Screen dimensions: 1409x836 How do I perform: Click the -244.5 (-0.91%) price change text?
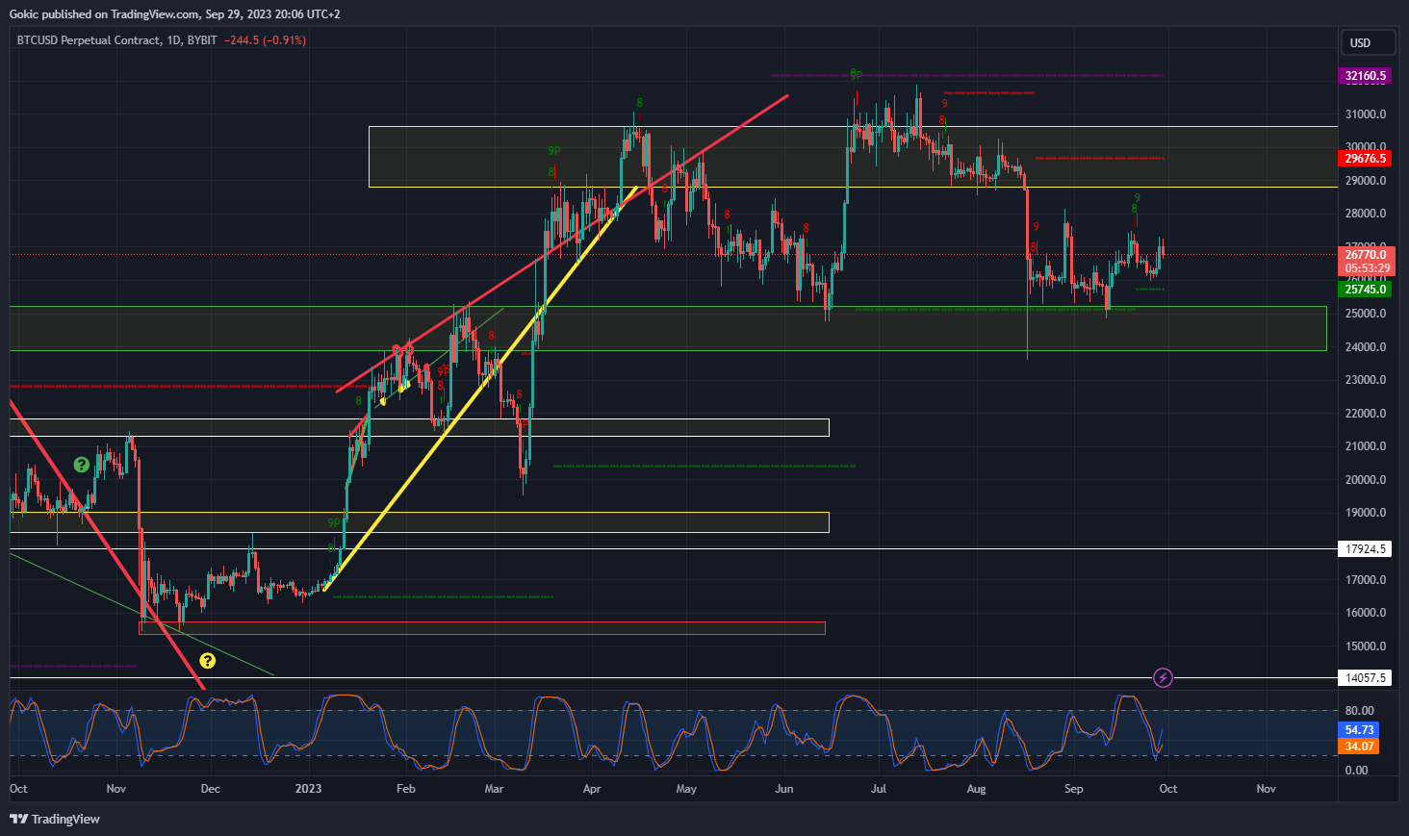point(265,40)
